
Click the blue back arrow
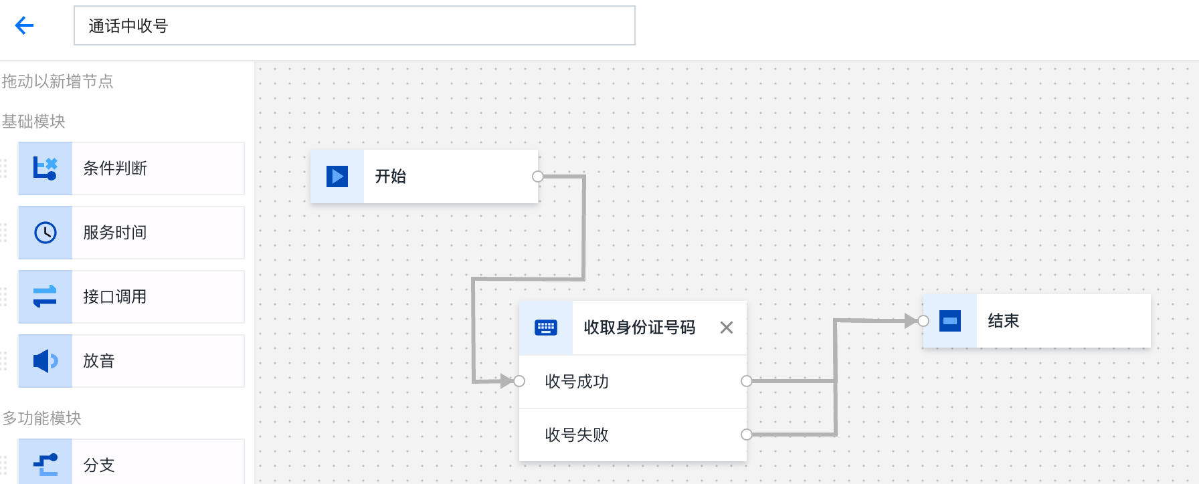click(x=24, y=26)
